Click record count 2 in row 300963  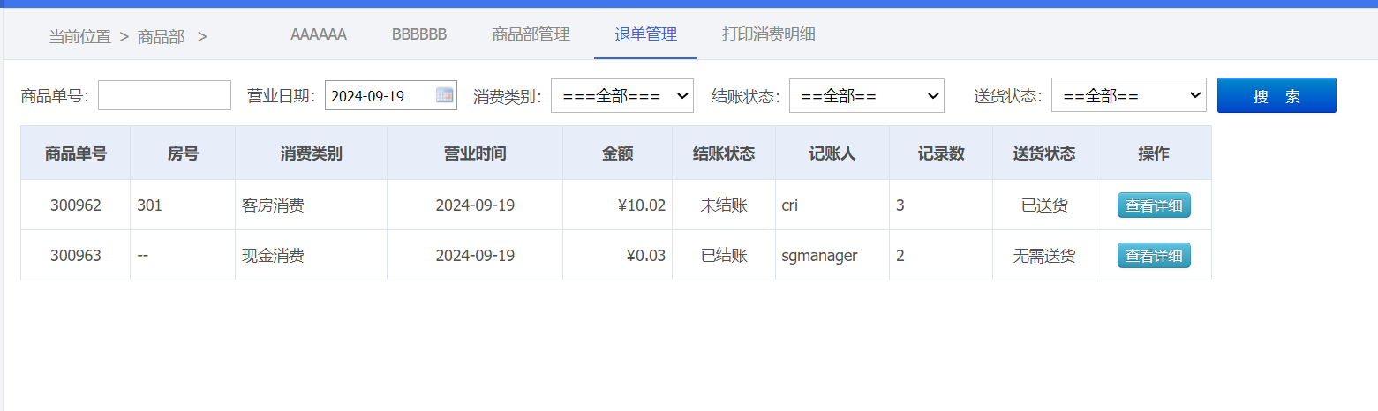tap(900, 256)
